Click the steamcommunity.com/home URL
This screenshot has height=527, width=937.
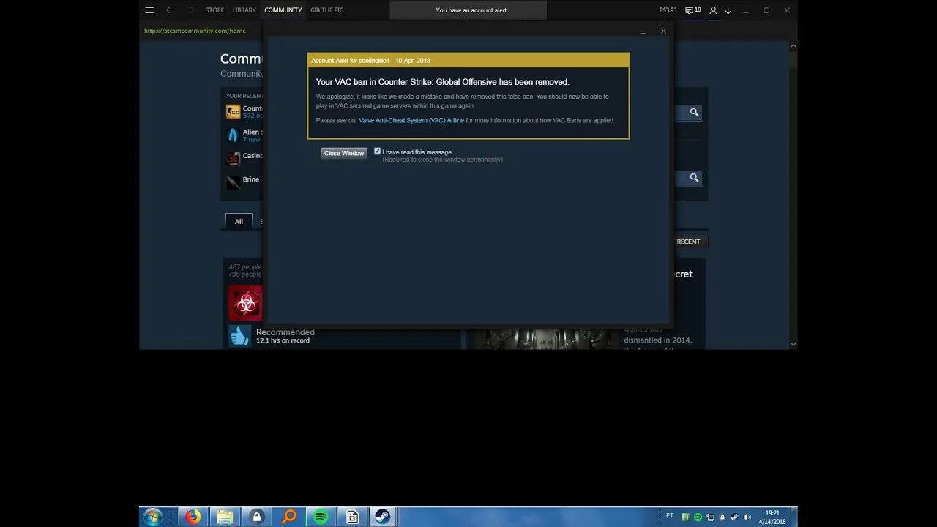click(x=195, y=31)
